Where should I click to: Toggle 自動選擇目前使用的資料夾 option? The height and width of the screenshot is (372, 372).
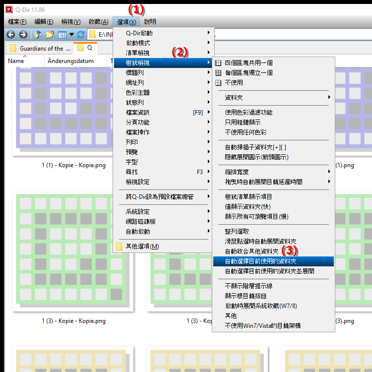click(x=273, y=261)
